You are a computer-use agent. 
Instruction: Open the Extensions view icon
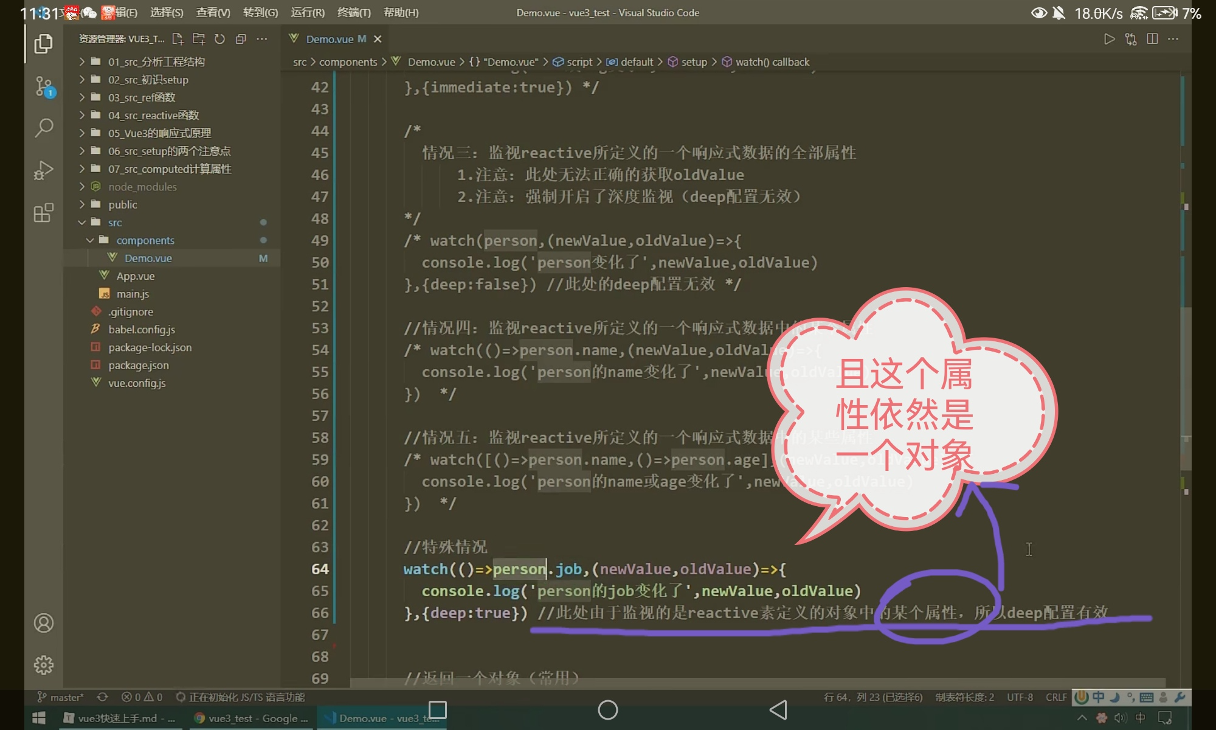43,213
